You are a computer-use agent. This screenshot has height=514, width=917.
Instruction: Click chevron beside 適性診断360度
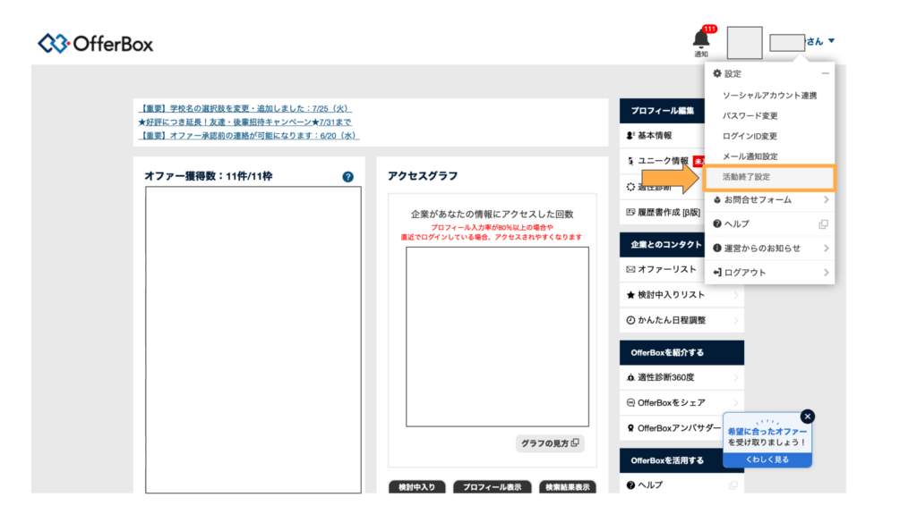click(736, 377)
